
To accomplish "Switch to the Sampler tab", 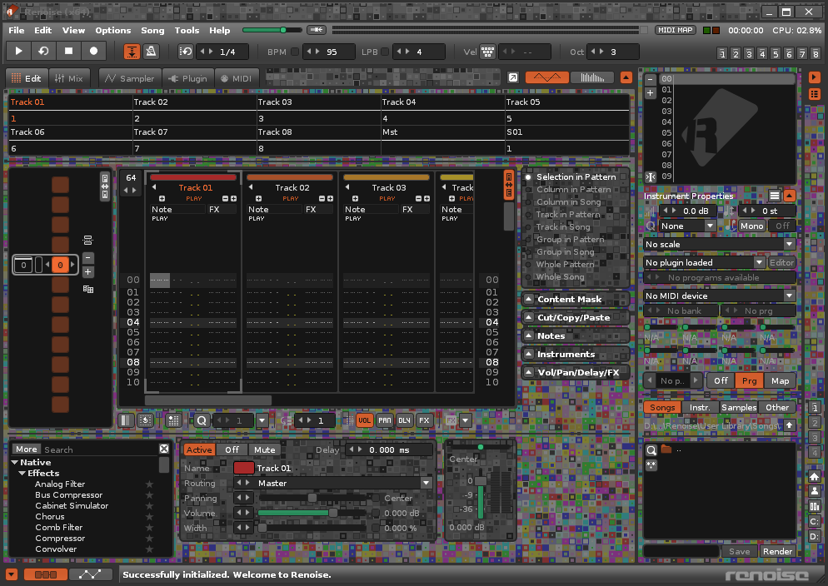I will (x=129, y=78).
